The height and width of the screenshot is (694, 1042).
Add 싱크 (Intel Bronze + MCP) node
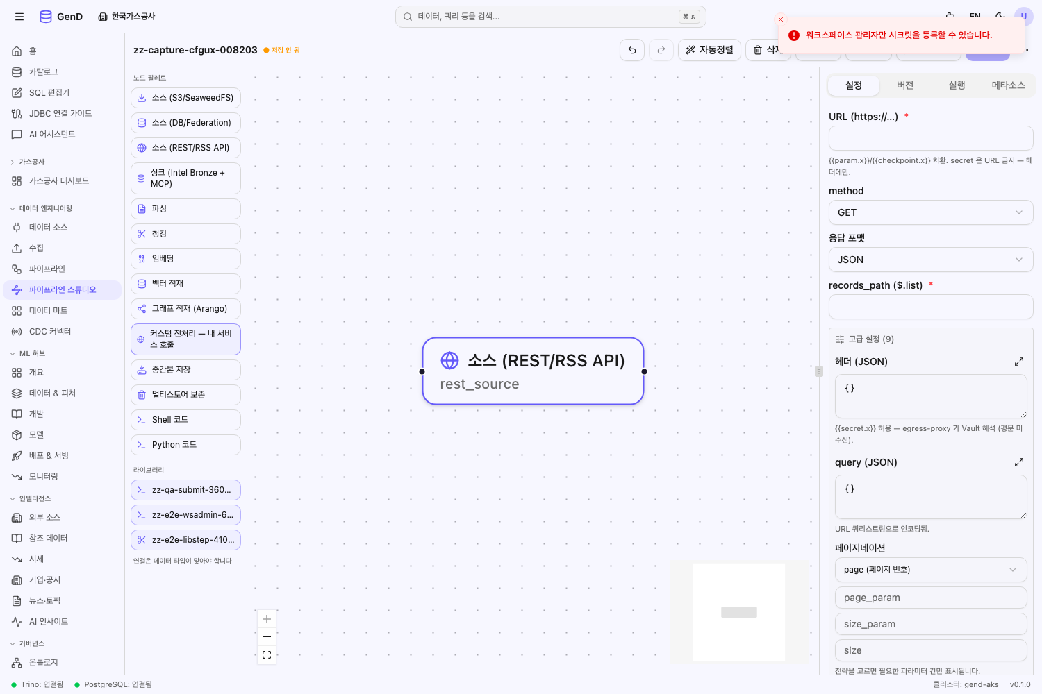click(185, 178)
